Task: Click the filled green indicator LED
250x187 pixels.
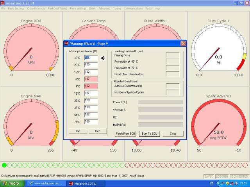Action: click(x=4, y=165)
